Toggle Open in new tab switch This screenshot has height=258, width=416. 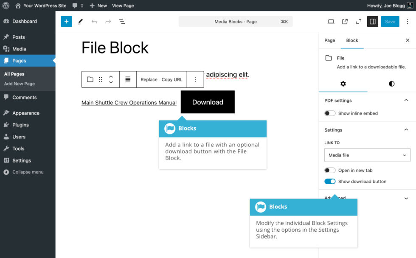(330, 170)
